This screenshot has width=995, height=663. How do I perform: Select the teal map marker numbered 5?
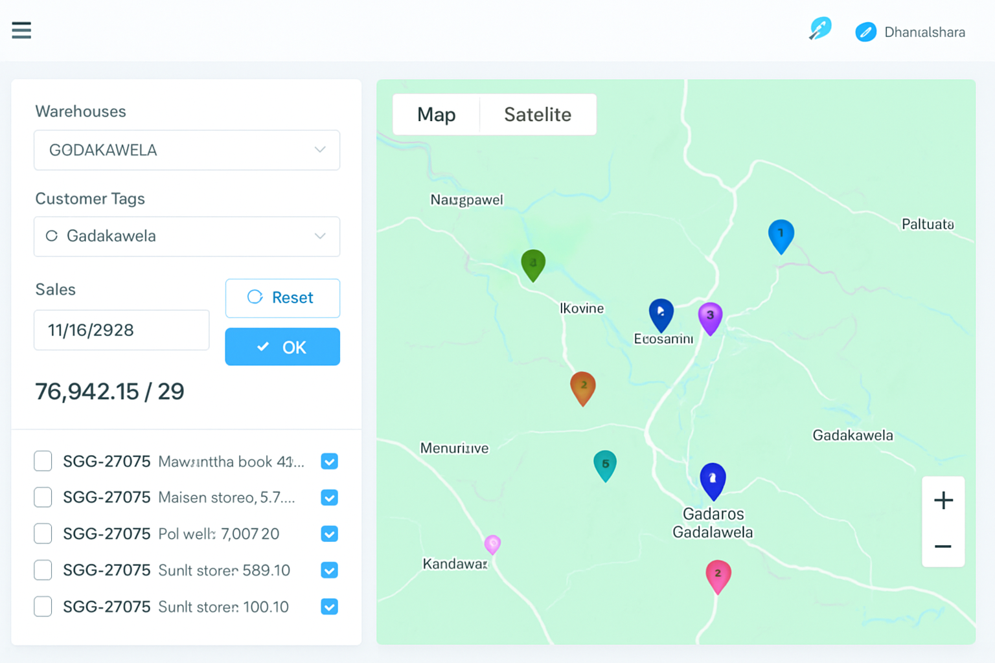[605, 465]
